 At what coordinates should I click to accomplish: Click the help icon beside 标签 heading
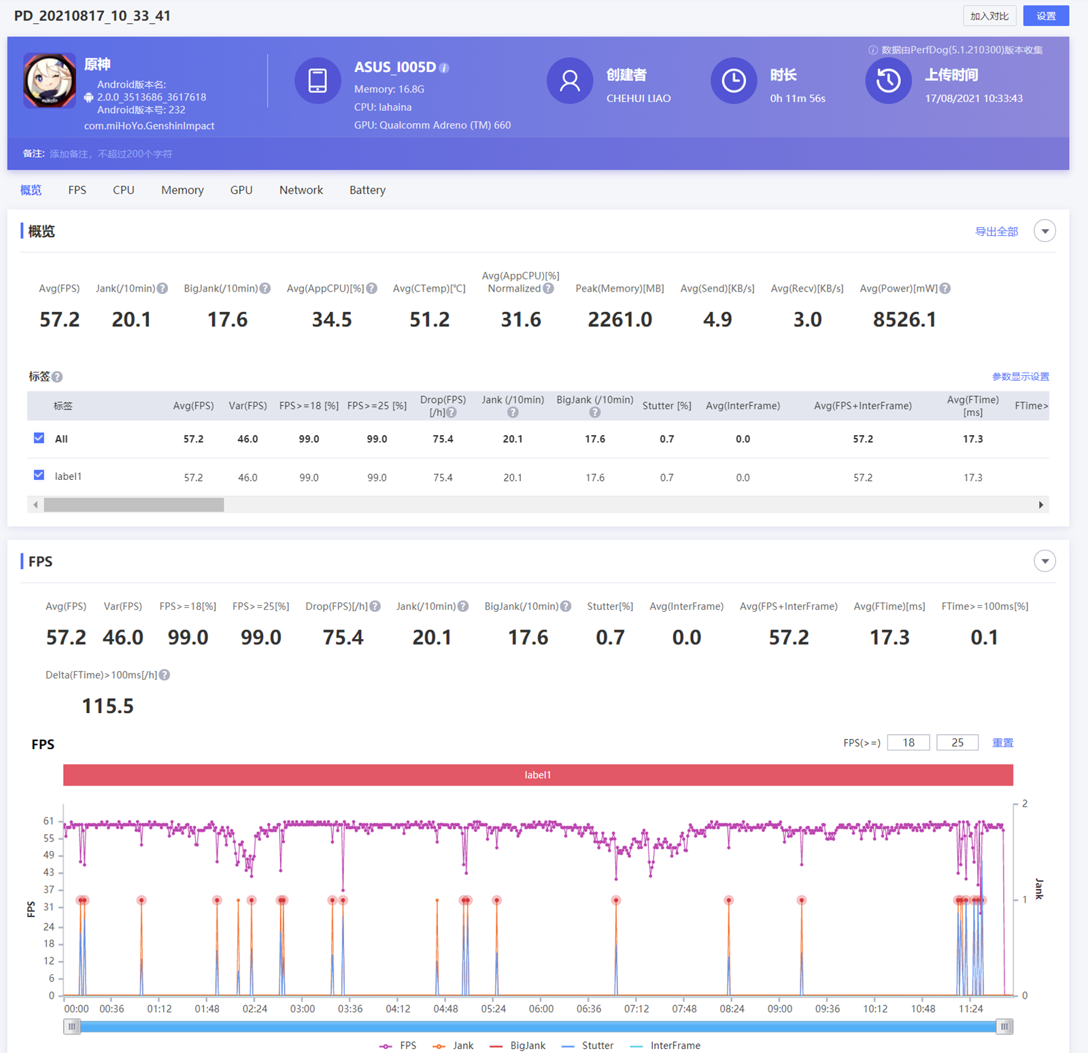point(58,377)
